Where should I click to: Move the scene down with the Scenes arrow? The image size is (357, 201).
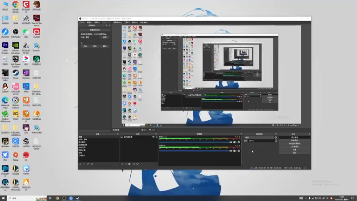point(92,164)
